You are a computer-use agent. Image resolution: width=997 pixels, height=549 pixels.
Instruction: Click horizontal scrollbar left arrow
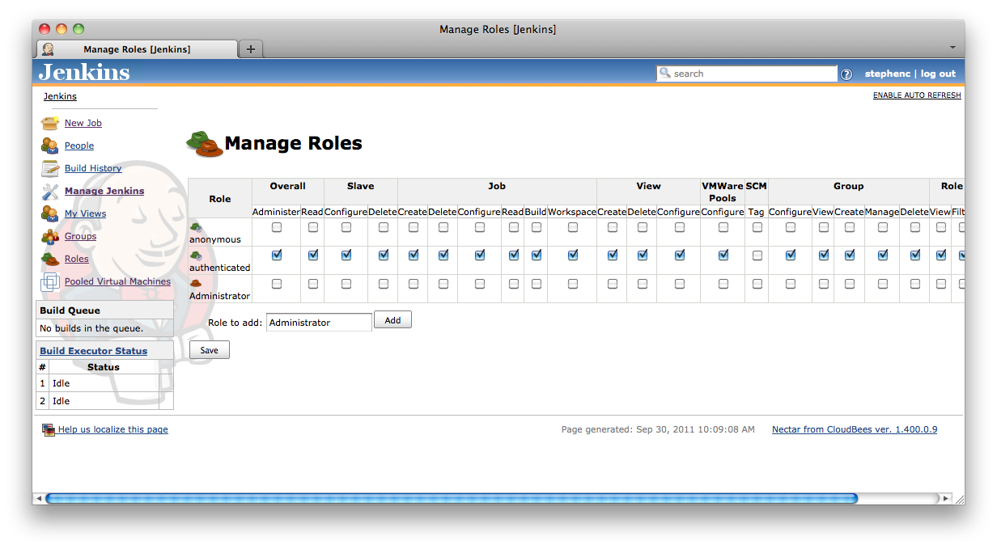[38, 499]
